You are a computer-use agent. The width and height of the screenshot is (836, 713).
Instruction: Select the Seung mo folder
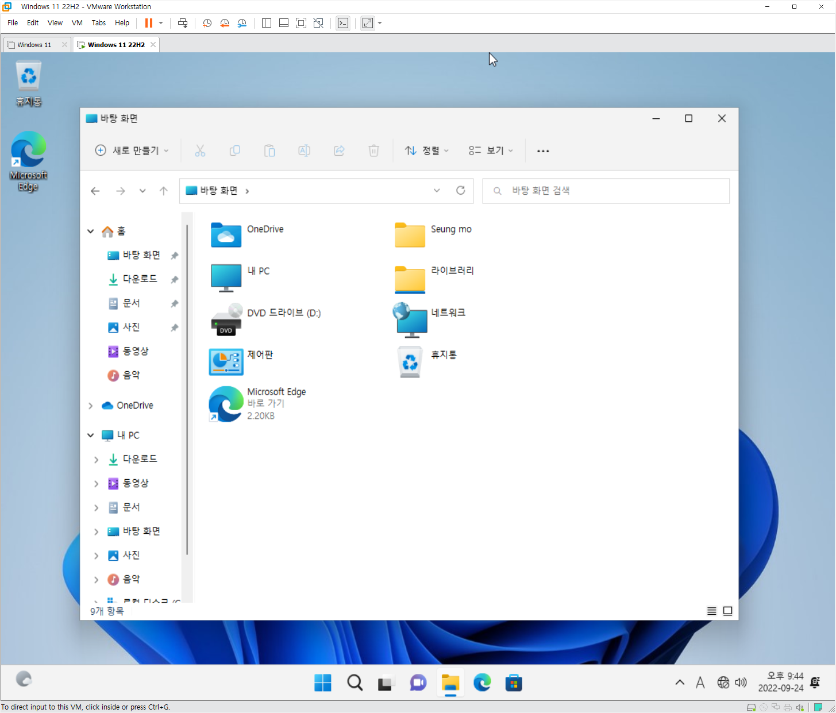coord(433,234)
